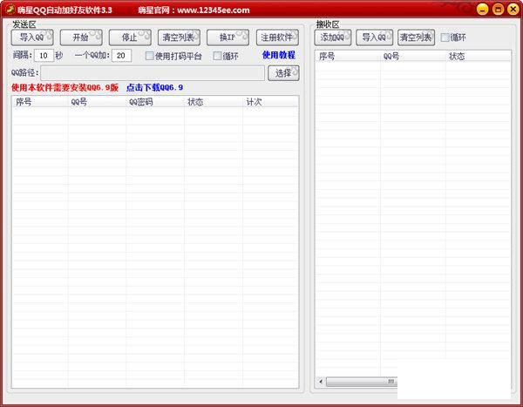The image size is (523, 407).
Task: Click the 换IP button
Action: (228, 37)
